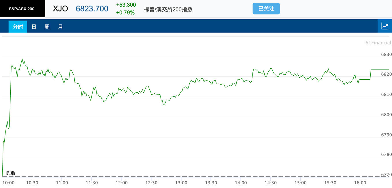Click the 昨收 previous close label
Image resolution: width=392 pixels, height=188 pixels.
[x=11, y=173]
